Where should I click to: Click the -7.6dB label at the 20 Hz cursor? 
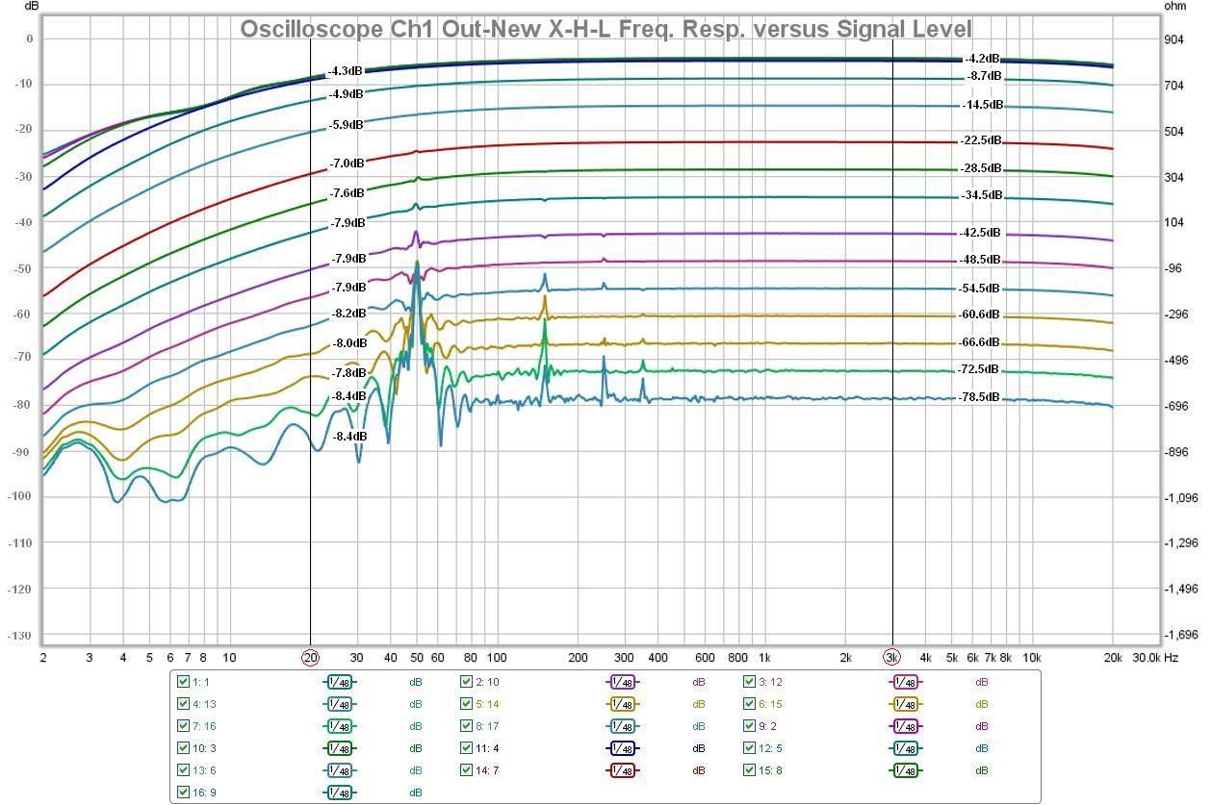pyautogui.click(x=348, y=193)
